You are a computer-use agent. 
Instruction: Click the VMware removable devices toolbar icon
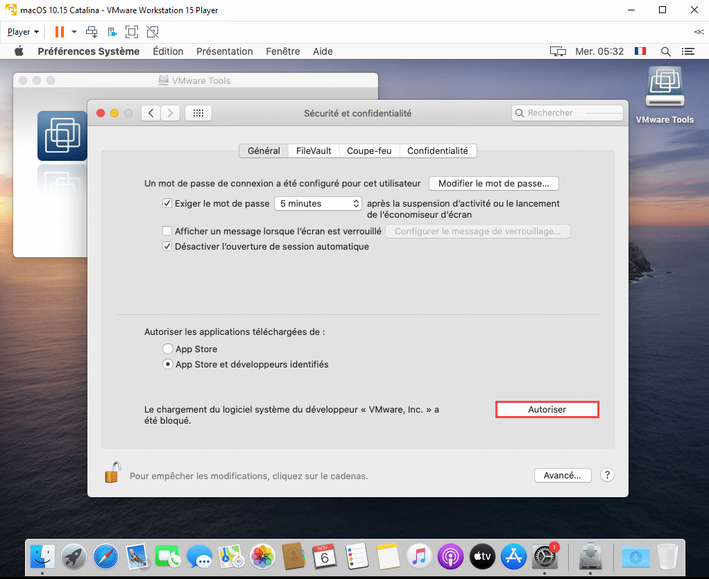coord(112,32)
